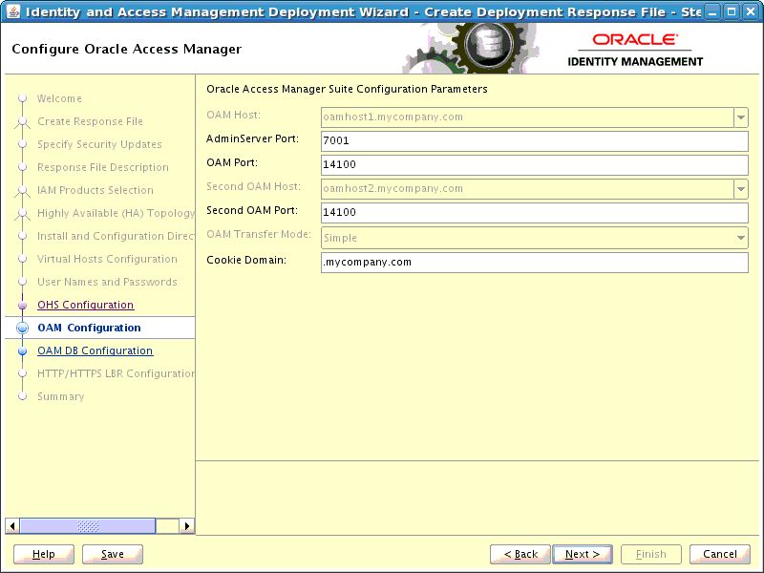Click the Save button
The image size is (764, 573).
(x=113, y=554)
